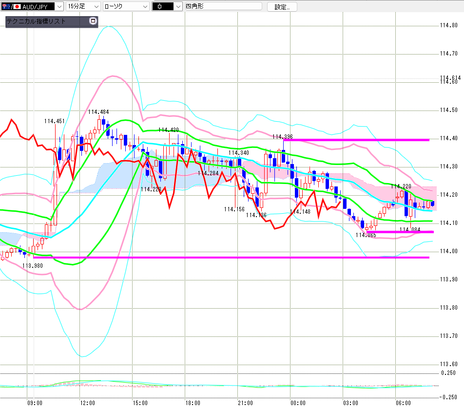This screenshot has height=407, width=464.
Task: Click the 114.484 high price label
Action: 98,112
